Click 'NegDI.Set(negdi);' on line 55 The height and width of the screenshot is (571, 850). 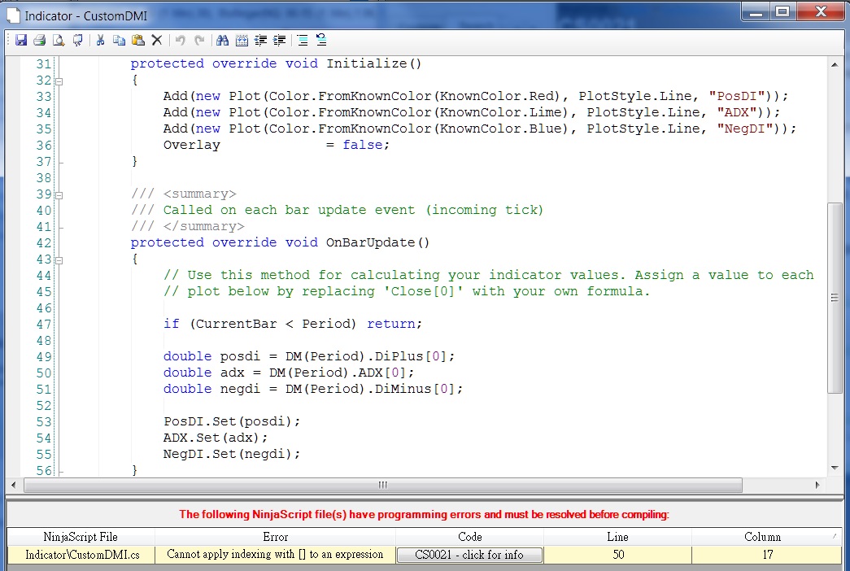tap(232, 454)
